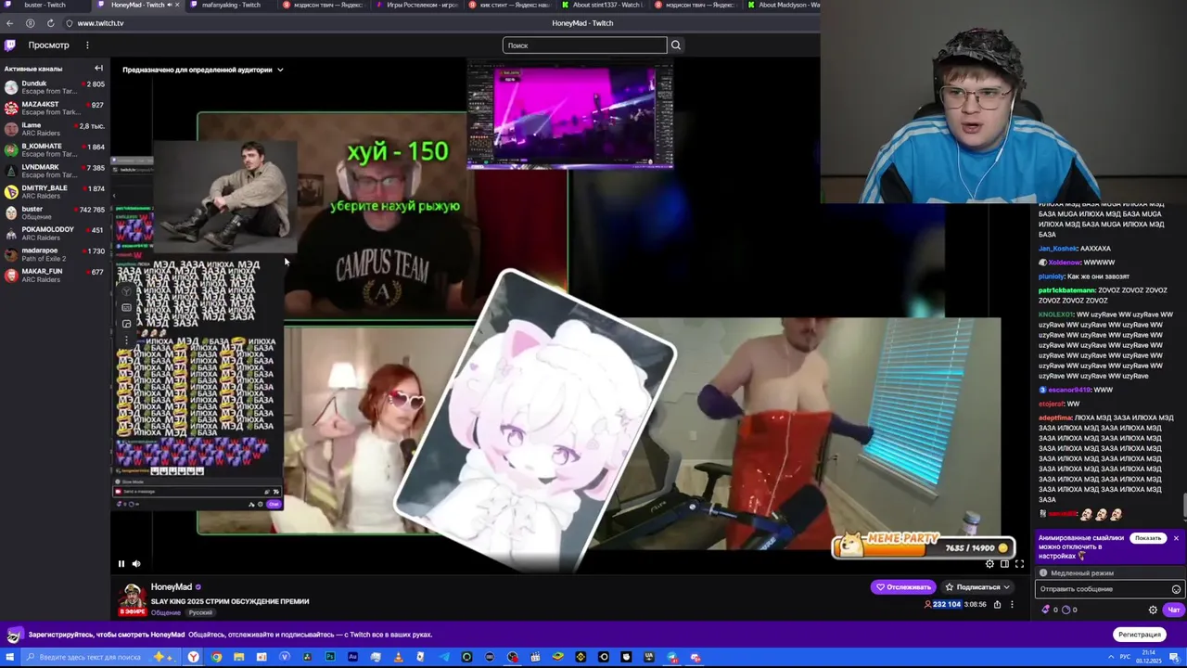This screenshot has height=668, width=1187.
Task: Click the search magnifier button
Action: pos(675,45)
